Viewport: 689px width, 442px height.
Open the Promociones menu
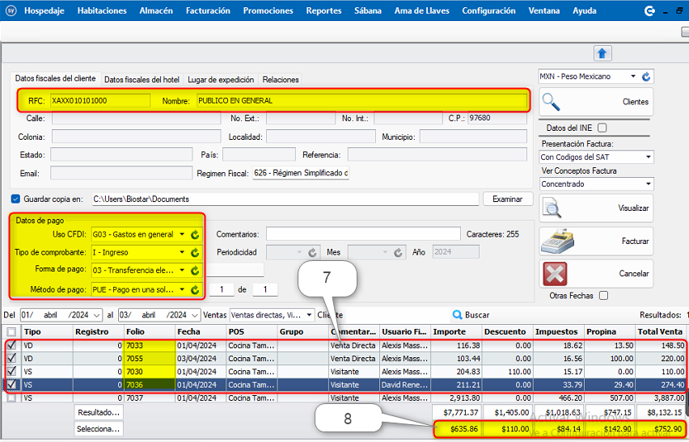268,11
